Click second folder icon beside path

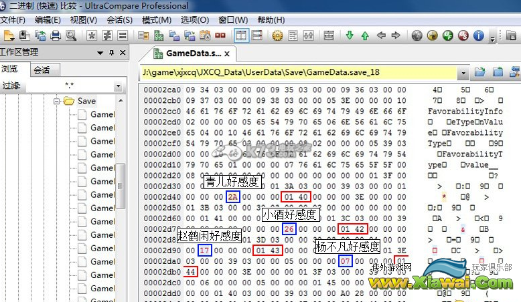pyautogui.click(x=498, y=71)
